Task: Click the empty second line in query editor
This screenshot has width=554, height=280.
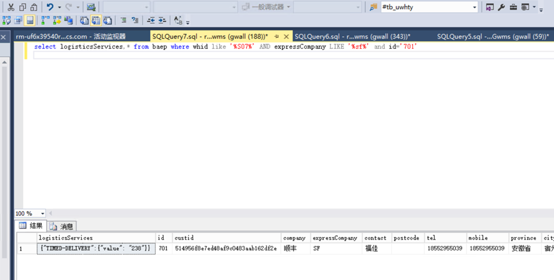Action: tap(293, 55)
